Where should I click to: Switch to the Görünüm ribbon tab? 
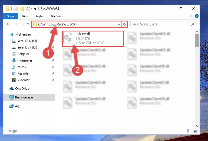point(57,16)
